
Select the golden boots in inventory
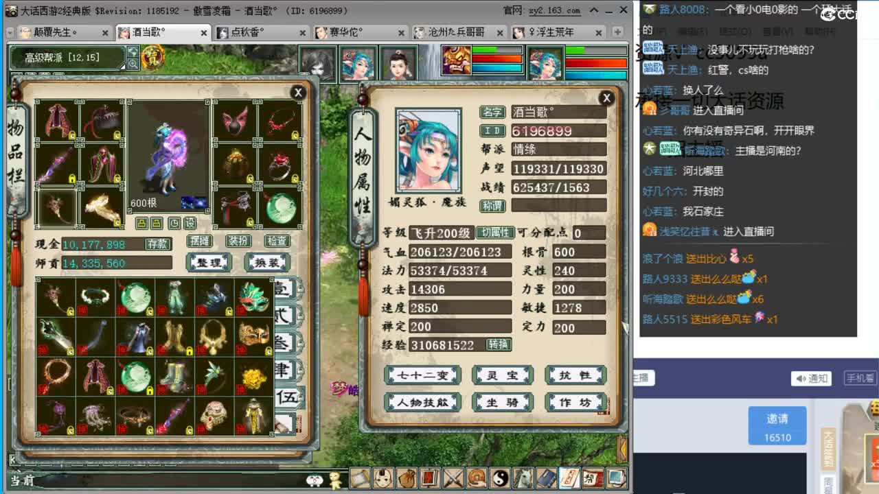(x=174, y=337)
